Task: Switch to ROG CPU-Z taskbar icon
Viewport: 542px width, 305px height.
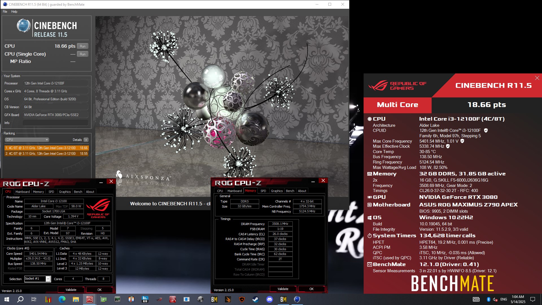Action: [90, 299]
